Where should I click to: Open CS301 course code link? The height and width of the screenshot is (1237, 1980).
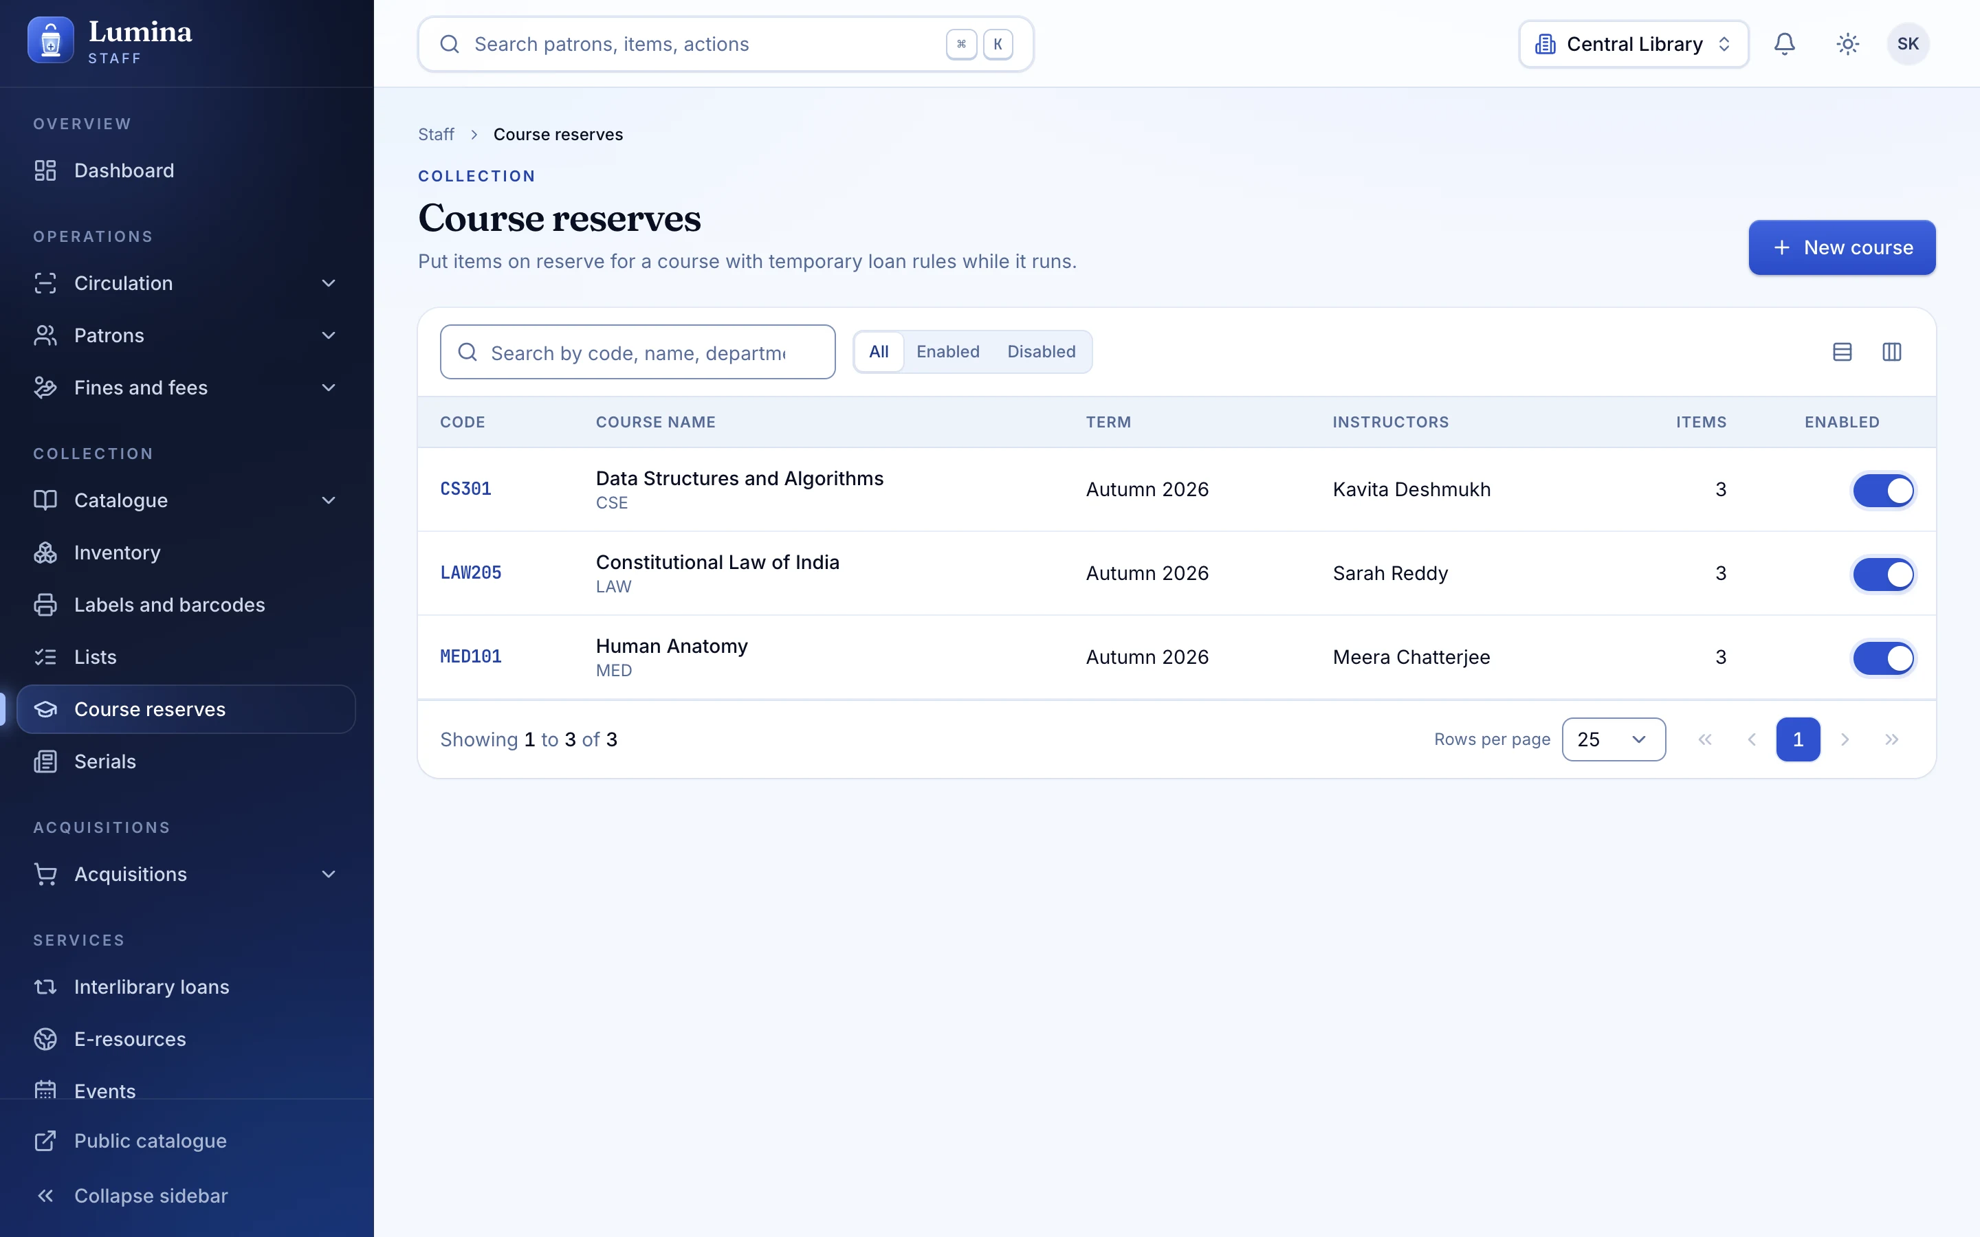click(465, 489)
